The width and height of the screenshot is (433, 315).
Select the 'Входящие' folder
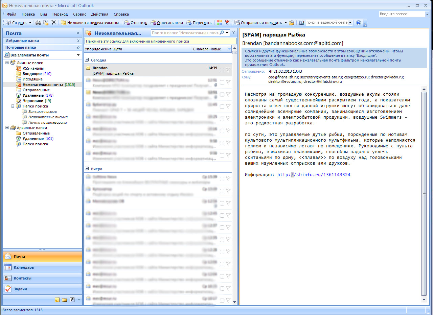click(x=32, y=74)
